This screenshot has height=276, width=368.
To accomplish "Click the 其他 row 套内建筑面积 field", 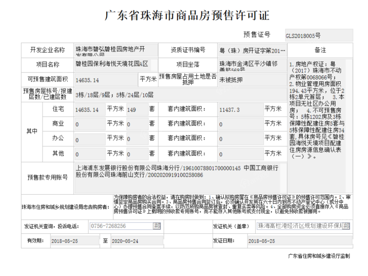I will 241,154.
